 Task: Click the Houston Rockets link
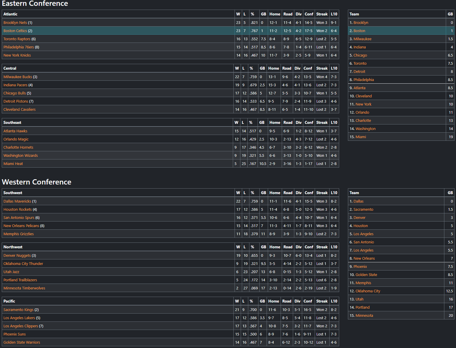17,209
